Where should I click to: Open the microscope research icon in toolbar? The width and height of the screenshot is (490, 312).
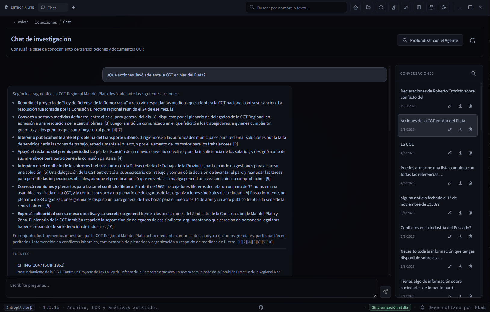[x=393, y=8]
